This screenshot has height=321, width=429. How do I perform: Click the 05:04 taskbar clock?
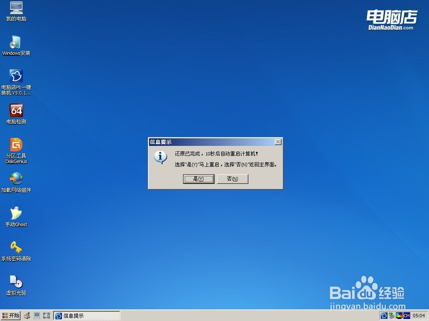[x=419, y=315]
